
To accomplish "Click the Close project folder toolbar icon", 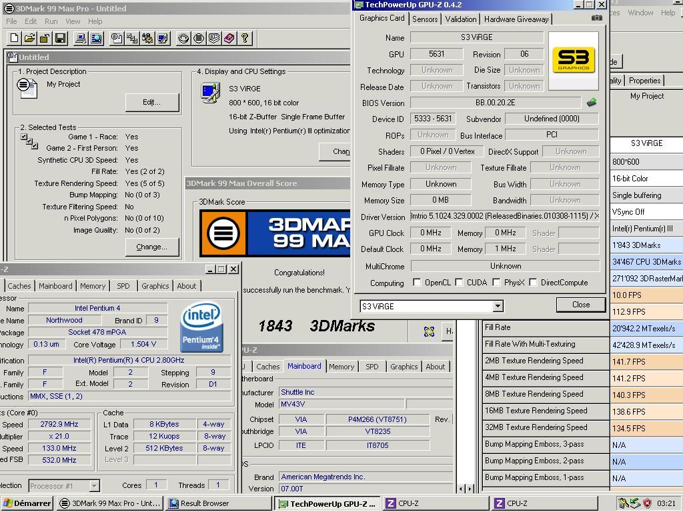I will 45,38.
